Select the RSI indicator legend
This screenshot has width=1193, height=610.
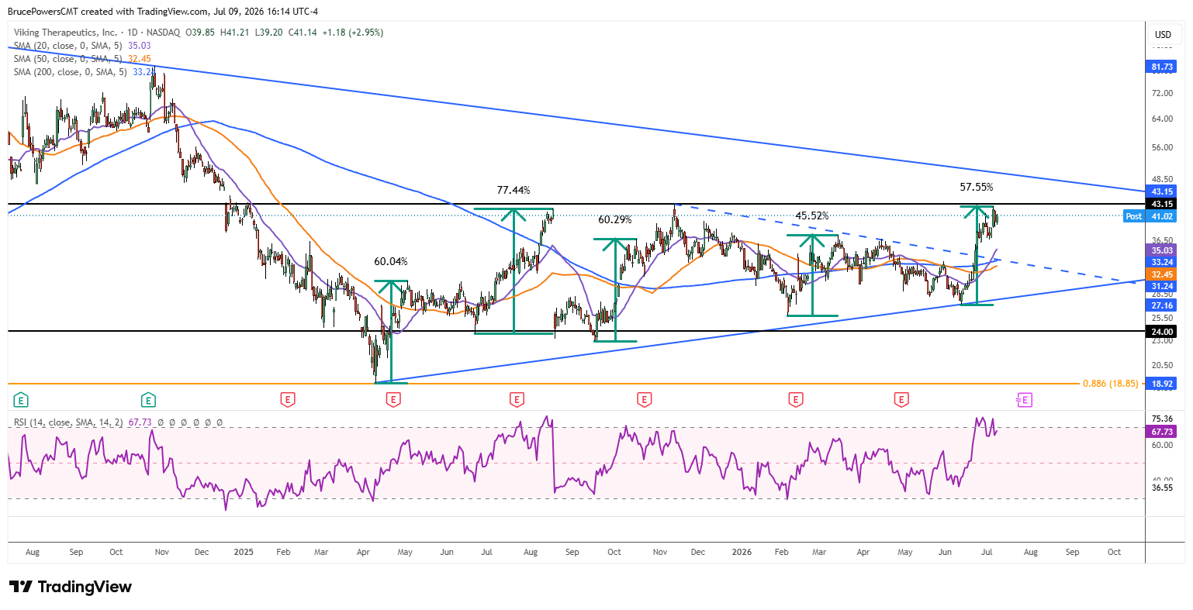pyautogui.click(x=119, y=422)
